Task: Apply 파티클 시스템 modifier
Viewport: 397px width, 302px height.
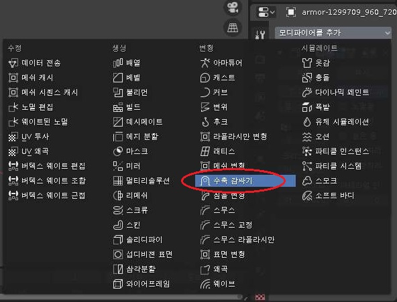Action: tap(332, 166)
